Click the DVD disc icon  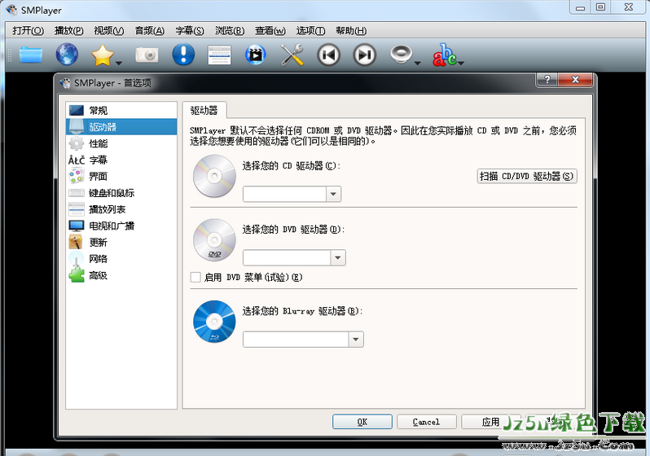[x=214, y=240]
